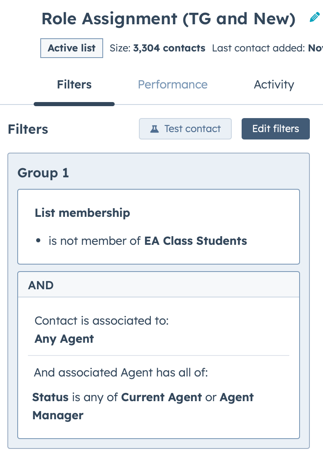Select the Filters tab
Screen dimensions: 323x460
tap(74, 85)
